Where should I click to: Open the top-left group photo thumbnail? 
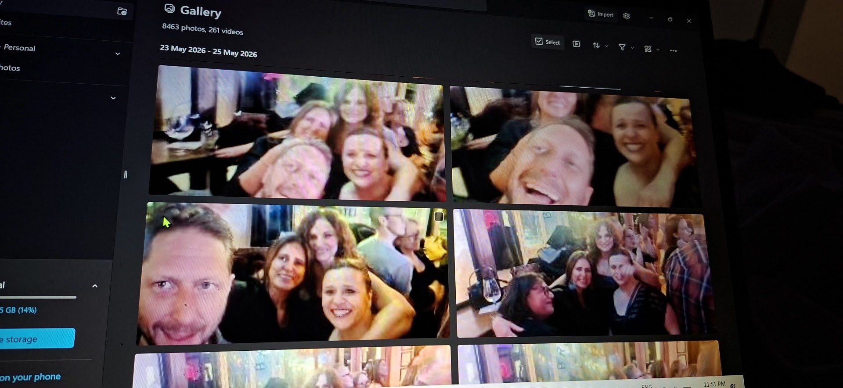(x=296, y=134)
